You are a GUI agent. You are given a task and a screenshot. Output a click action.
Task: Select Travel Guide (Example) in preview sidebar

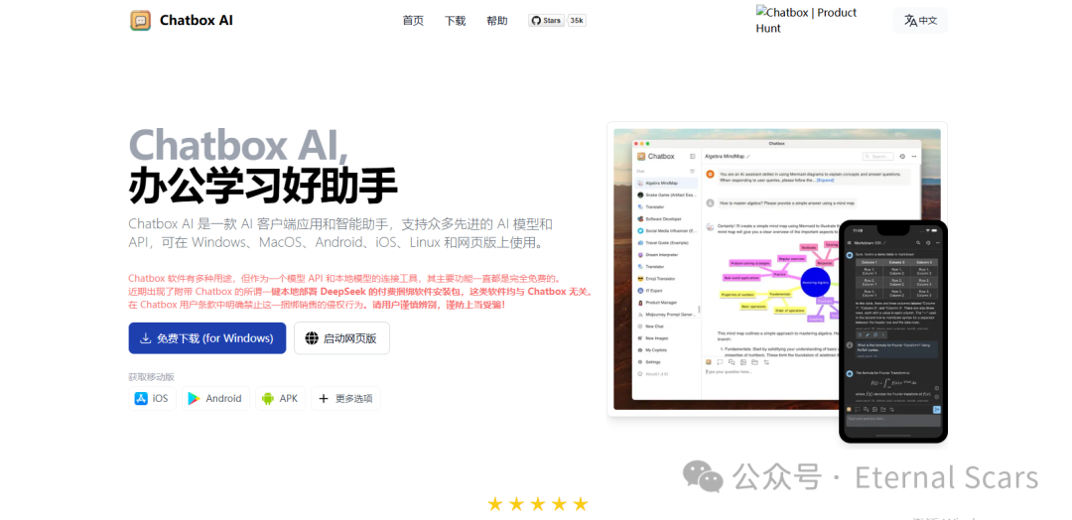click(x=667, y=242)
